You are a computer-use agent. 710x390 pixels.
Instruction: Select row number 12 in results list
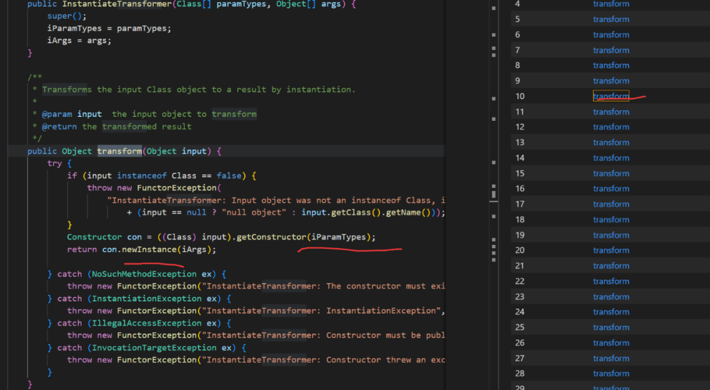520,127
